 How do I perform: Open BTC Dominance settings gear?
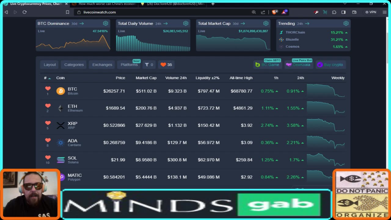[105, 24]
